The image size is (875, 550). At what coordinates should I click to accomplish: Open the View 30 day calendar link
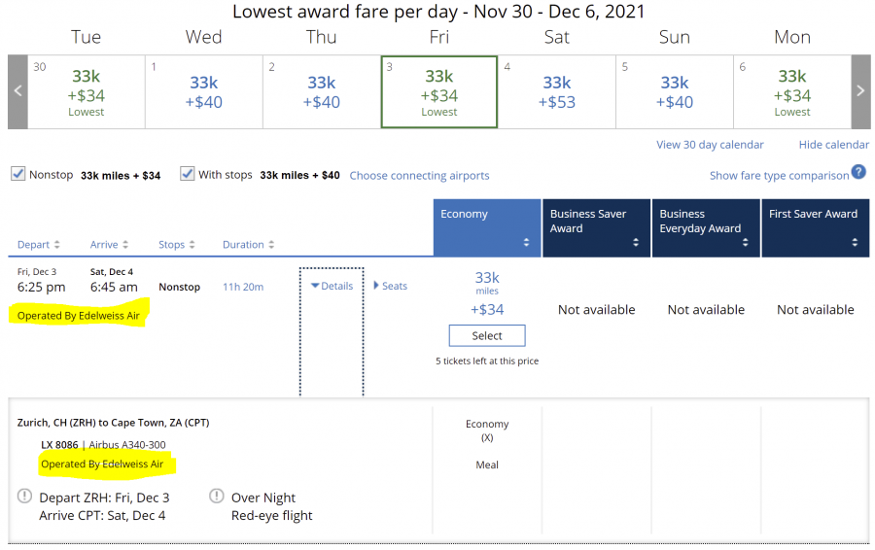coord(710,145)
